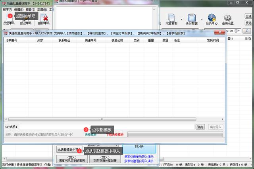Expand the 备份数据 dropdown arrow
Screen dimensions: 254x169
tap(202, 19)
